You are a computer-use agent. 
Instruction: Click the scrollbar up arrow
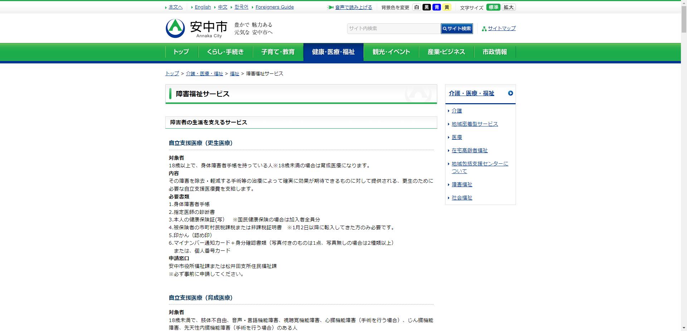point(684,3)
